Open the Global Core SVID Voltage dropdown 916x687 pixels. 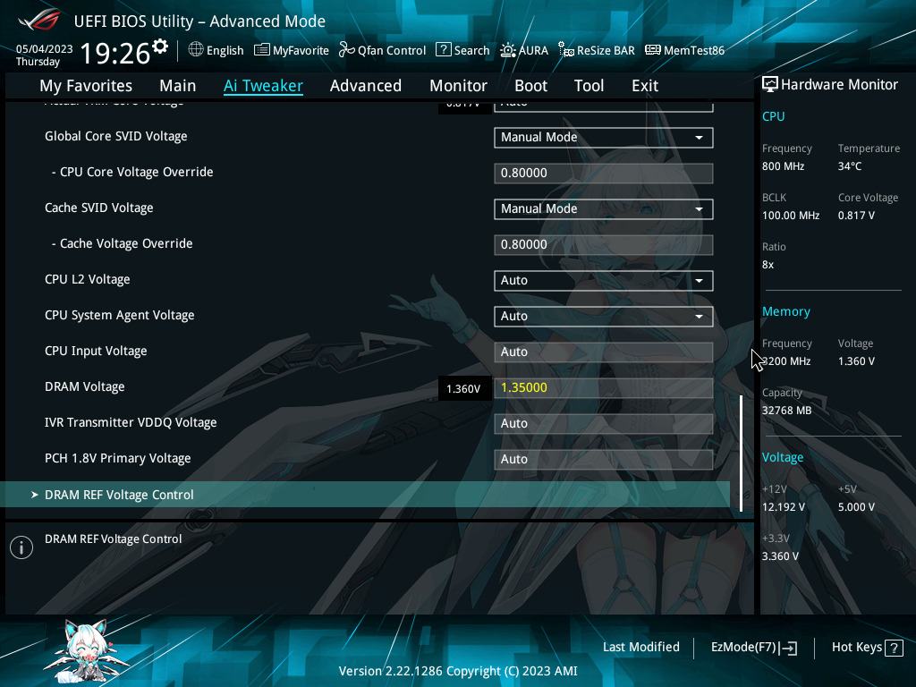point(604,137)
